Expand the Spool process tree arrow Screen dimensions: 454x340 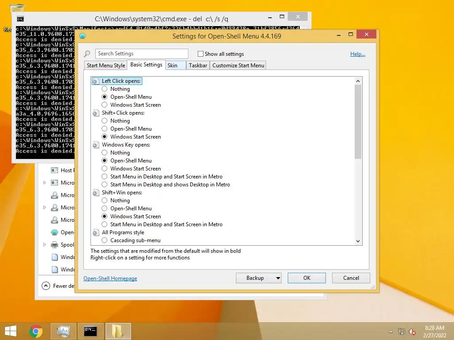[45, 245]
